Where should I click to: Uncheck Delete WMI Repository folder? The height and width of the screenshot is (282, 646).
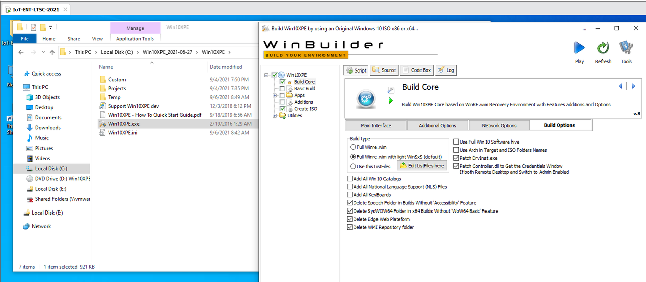point(350,227)
